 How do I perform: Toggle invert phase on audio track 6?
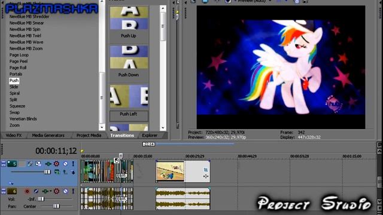point(36,191)
